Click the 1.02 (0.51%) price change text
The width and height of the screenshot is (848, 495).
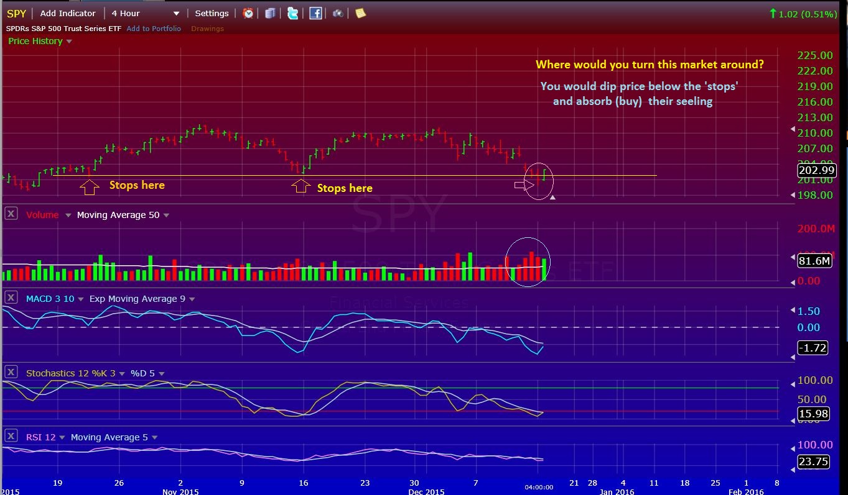(x=808, y=13)
